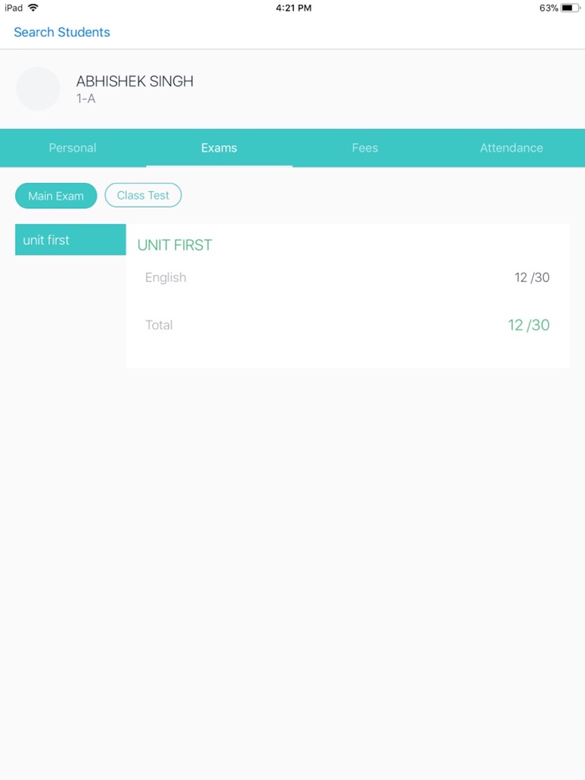Viewport: 585px width, 780px height.
Task: Tap the UNIT FIRST heading
Action: pyautogui.click(x=175, y=245)
